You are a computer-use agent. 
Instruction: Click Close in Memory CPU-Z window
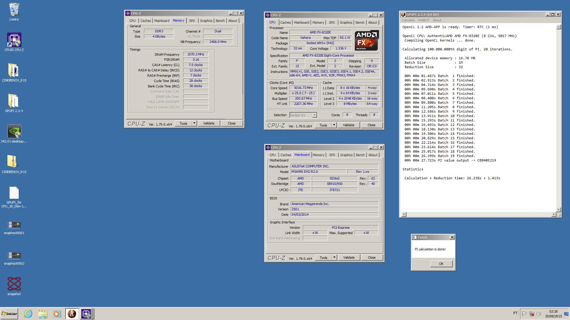(x=232, y=123)
